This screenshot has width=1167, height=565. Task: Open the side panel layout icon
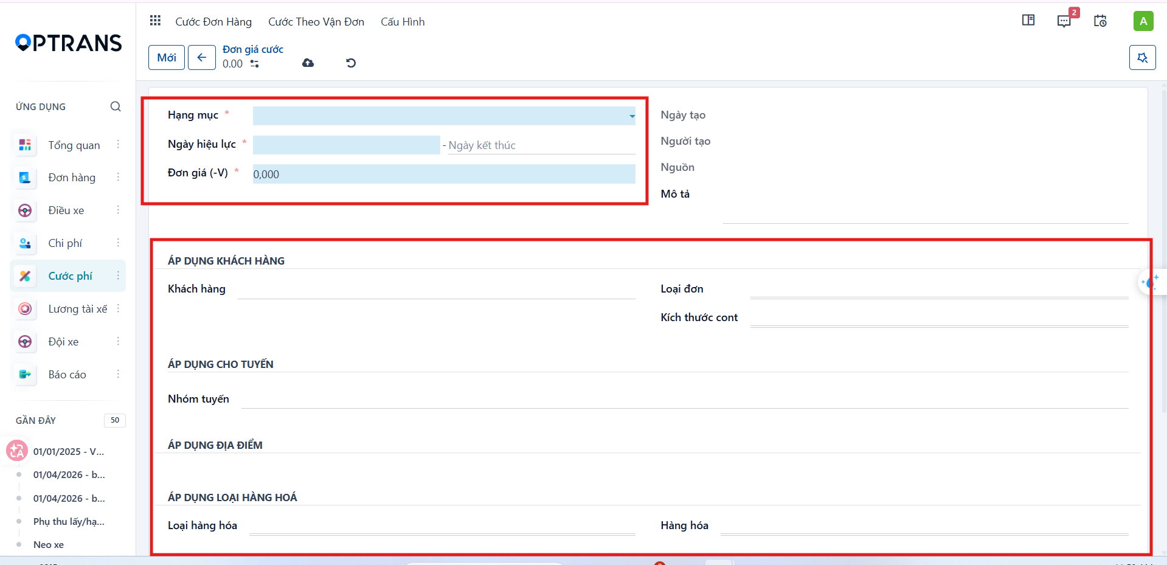(1028, 20)
